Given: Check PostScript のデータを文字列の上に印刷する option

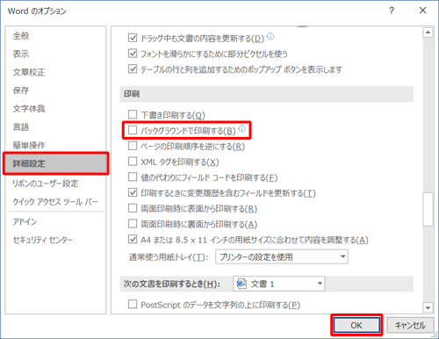Looking at the screenshot, I should [x=133, y=304].
